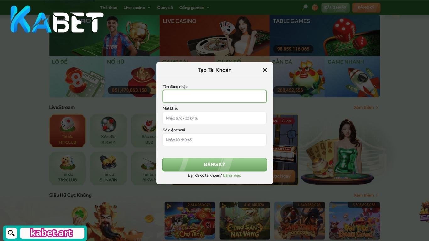Focus the Tên đăng nhập input field
This screenshot has width=429, height=241.
click(215, 96)
